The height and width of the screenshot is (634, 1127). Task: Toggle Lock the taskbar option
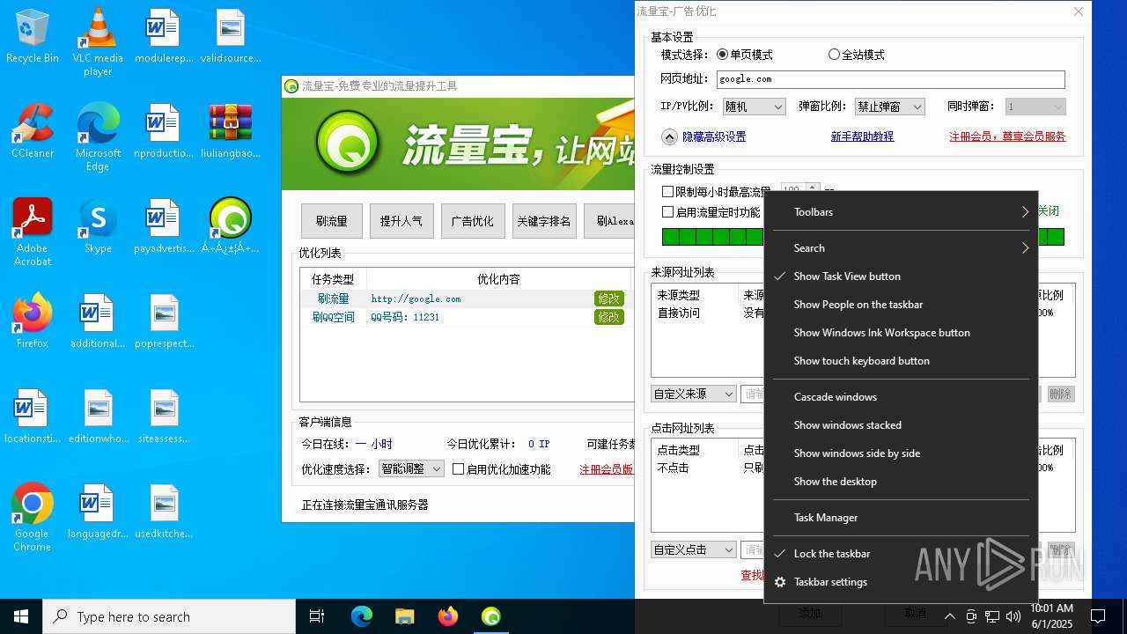point(901,554)
